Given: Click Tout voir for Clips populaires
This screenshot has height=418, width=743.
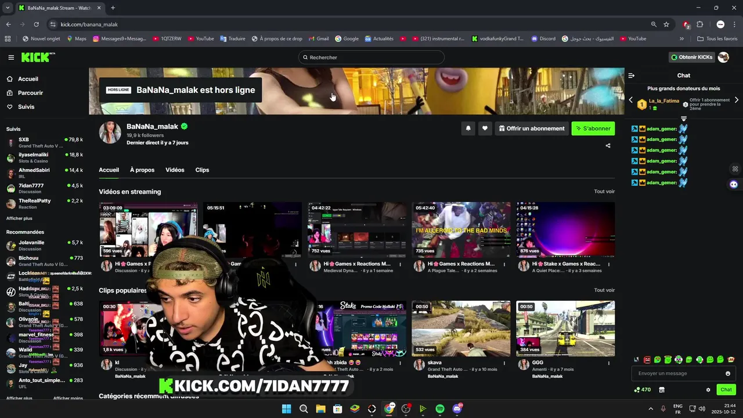Looking at the screenshot, I should point(604,290).
